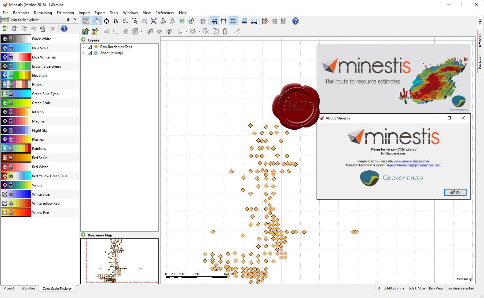Screen dimensions: 484x298
Task: Open the support-minestis@geovariances.com email link
Action: [x=413, y=165]
